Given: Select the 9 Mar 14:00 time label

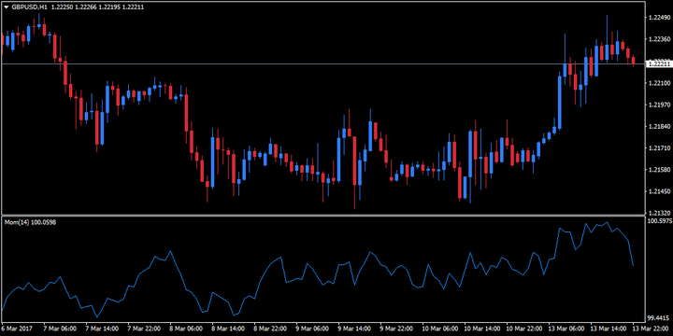Looking at the screenshot, I should [x=353, y=329].
